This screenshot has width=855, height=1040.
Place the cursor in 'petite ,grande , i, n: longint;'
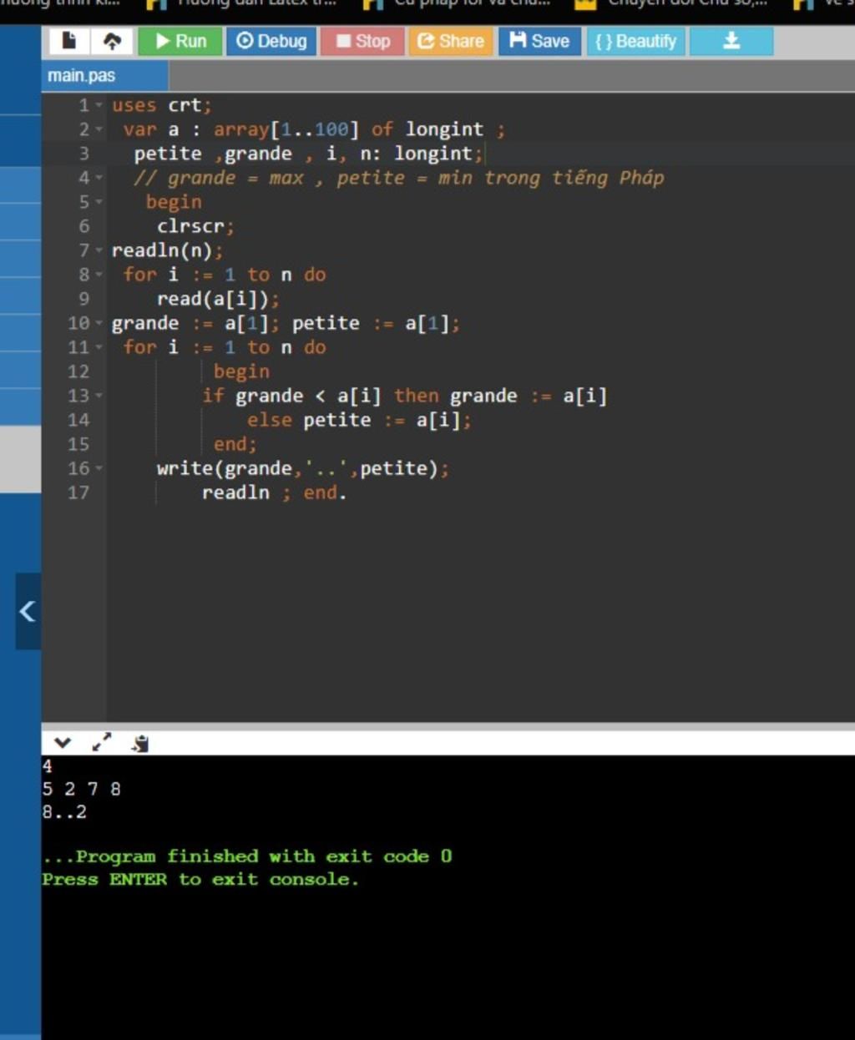(308, 154)
